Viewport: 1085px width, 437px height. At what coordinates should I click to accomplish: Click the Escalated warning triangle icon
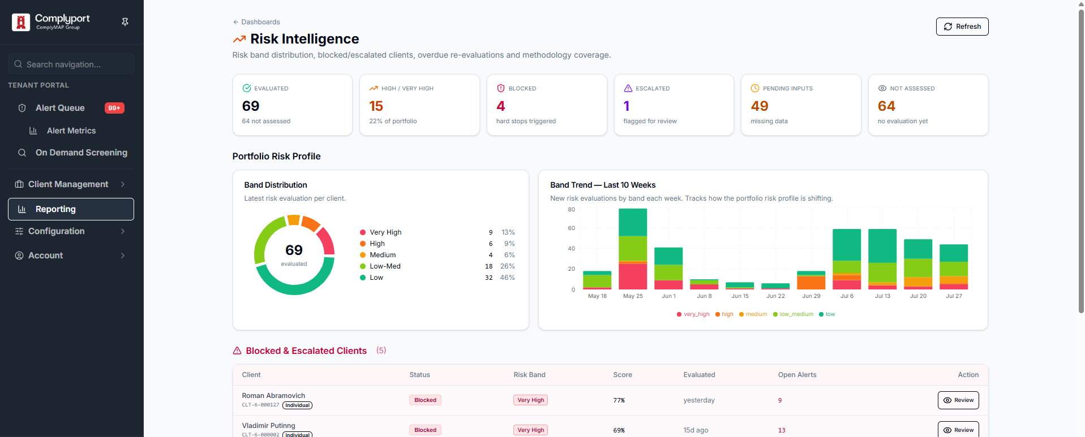[x=628, y=88]
